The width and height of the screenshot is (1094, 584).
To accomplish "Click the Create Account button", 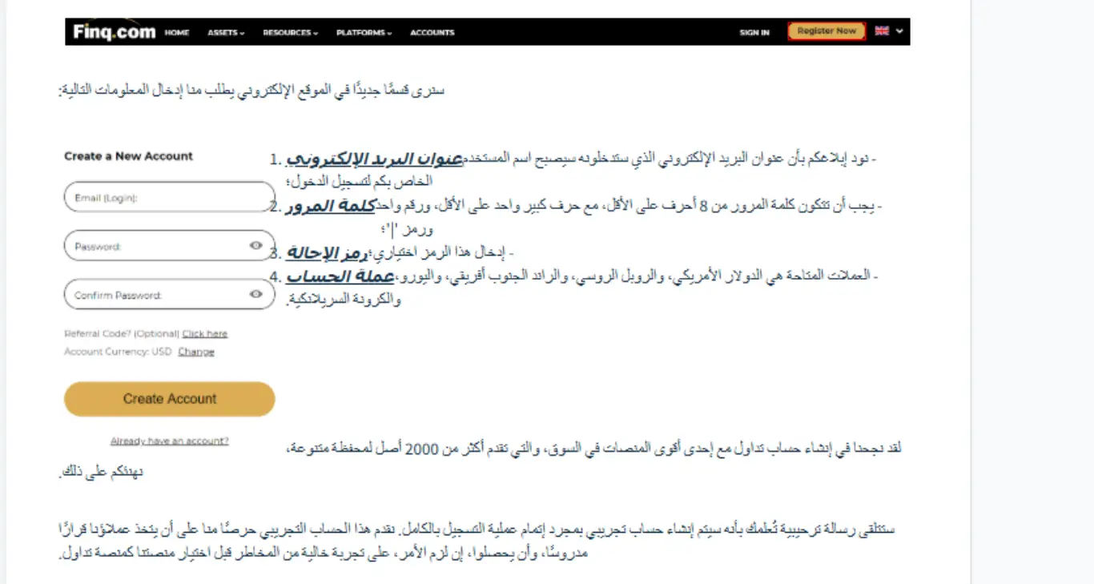I will (x=169, y=399).
